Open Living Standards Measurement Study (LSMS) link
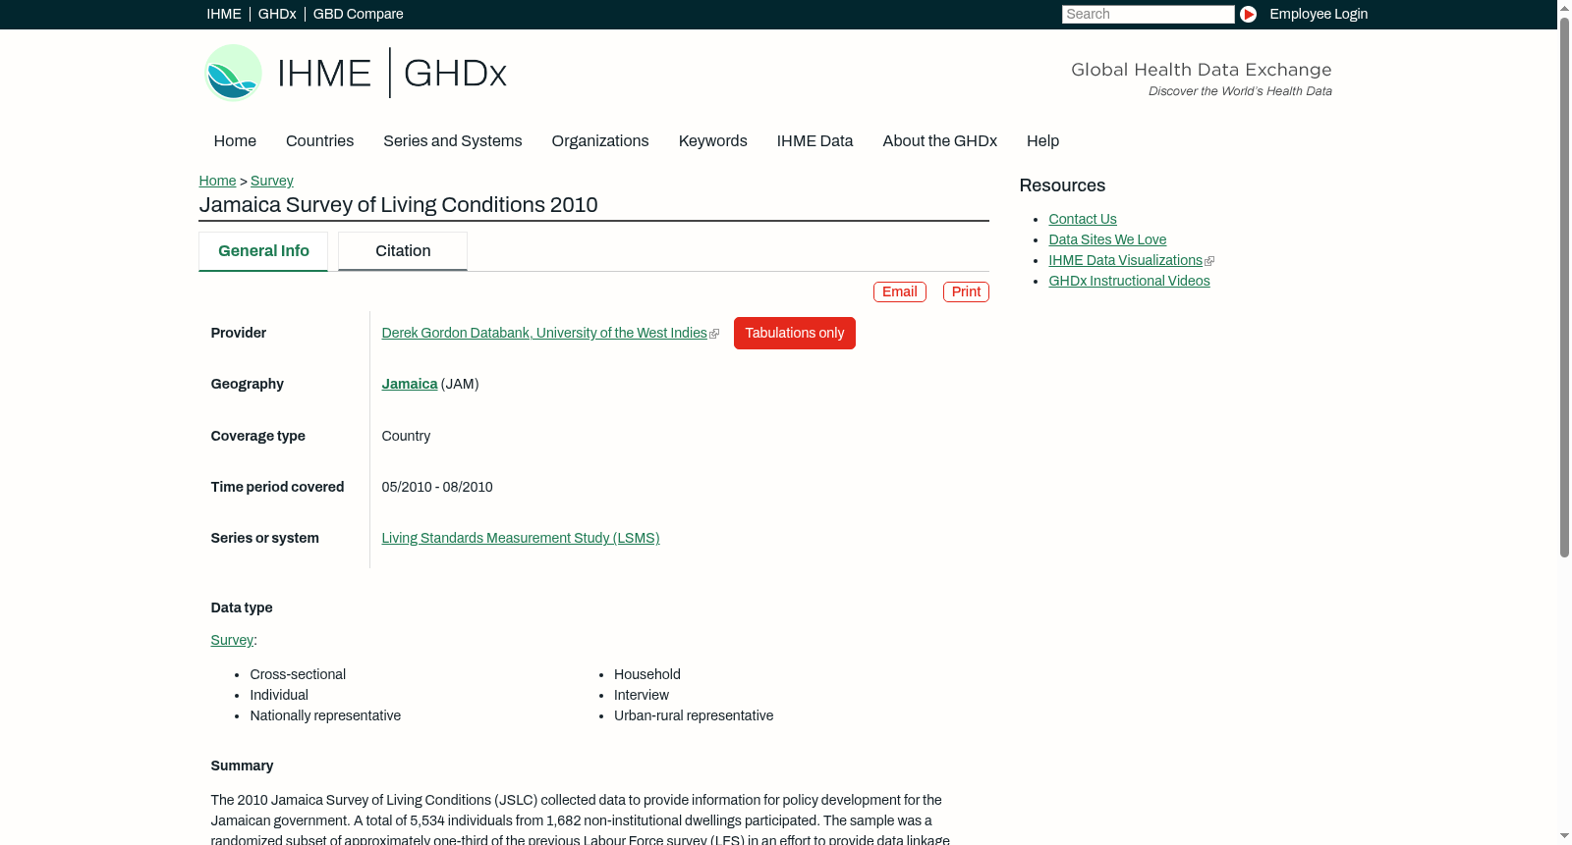The width and height of the screenshot is (1572, 845). (521, 538)
